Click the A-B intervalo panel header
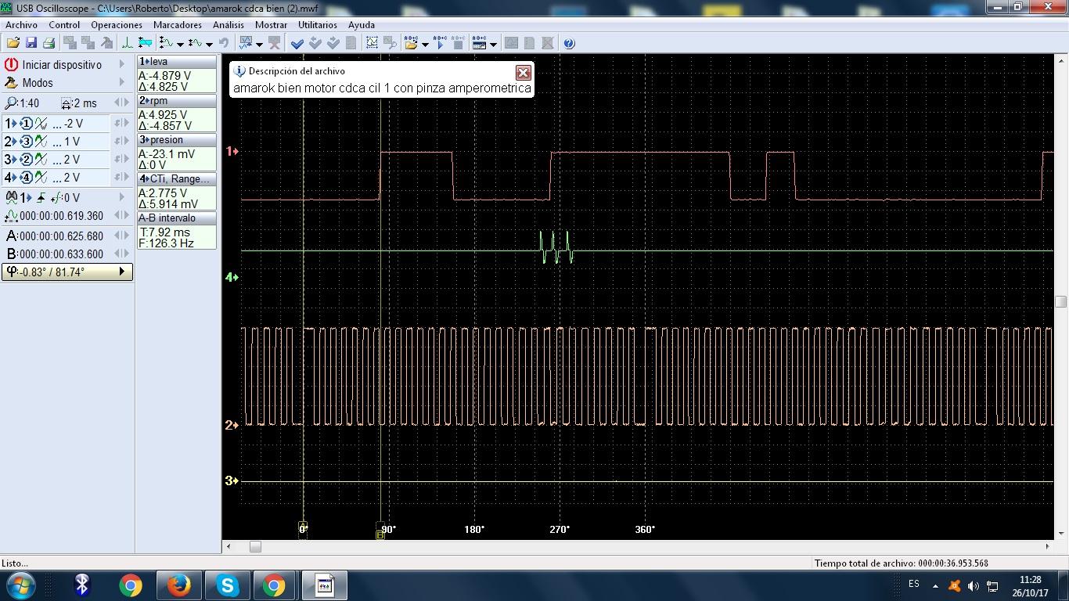Viewport: 1069px width, 601px height. click(x=176, y=218)
